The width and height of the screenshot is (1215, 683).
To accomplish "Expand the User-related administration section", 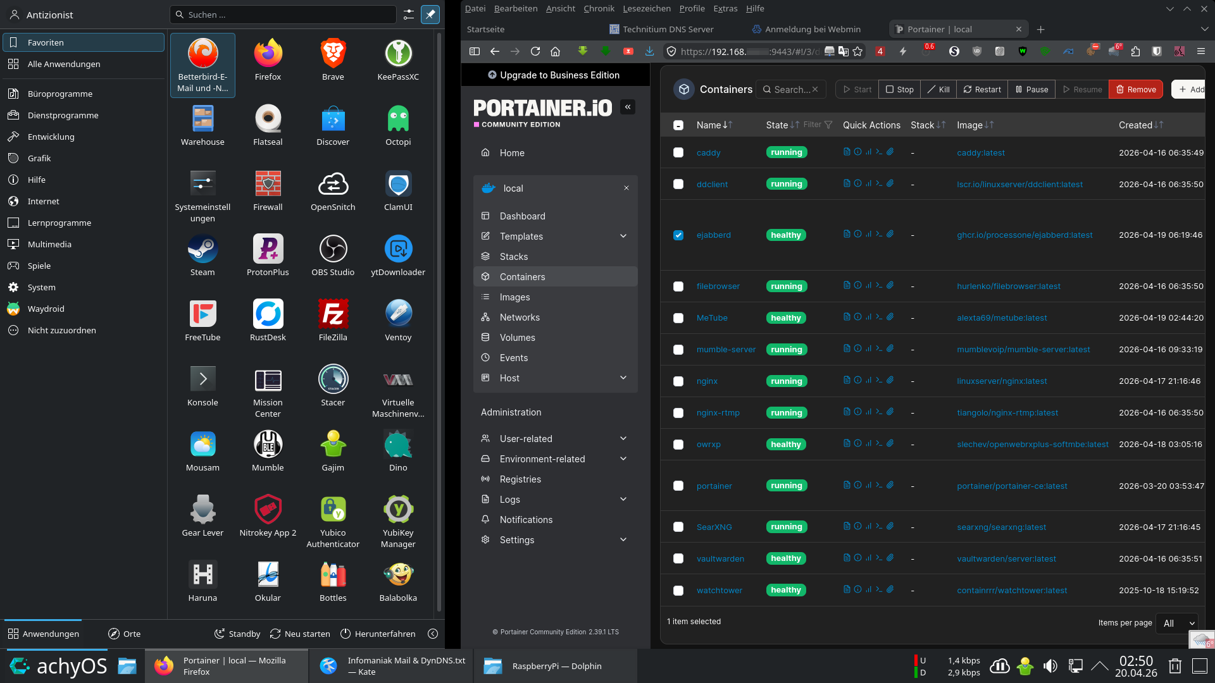I will 623,438.
